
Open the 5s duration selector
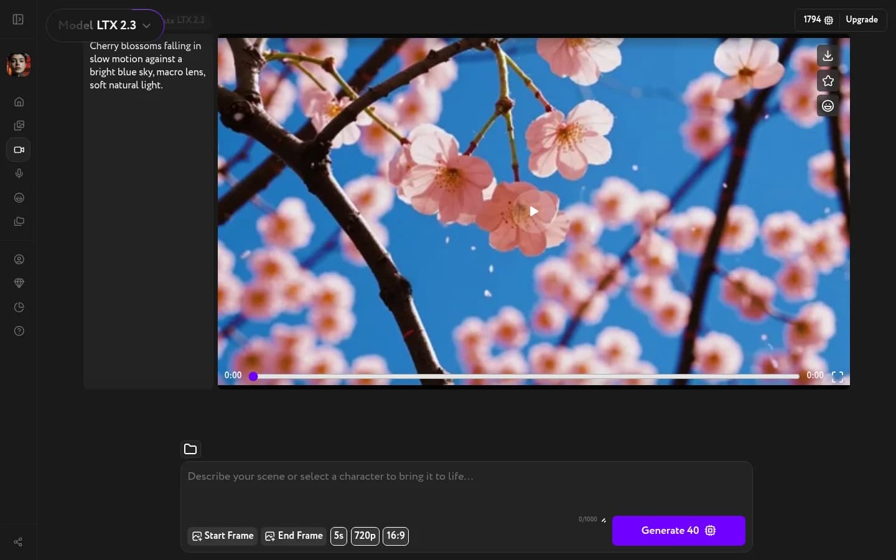[x=338, y=536]
